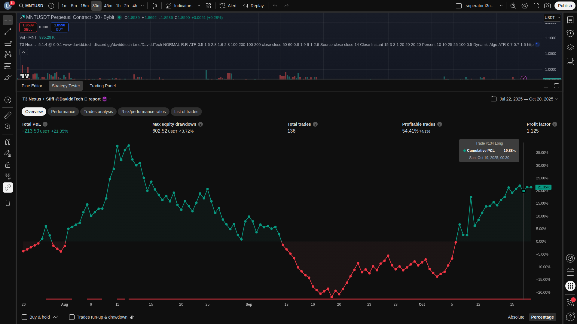Image resolution: width=577 pixels, height=324 pixels.
Task: Click the red 1.8589 SELL price box
Action: [28, 27]
